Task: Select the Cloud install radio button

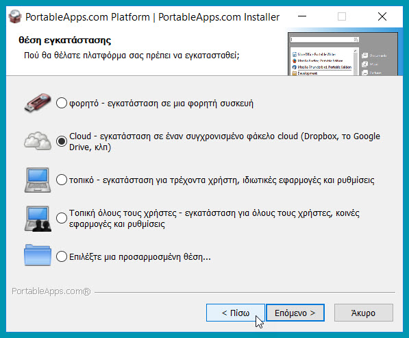Action: click(x=62, y=141)
